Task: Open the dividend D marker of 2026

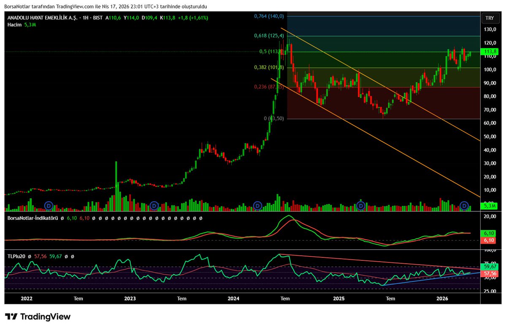Action: click(464, 205)
